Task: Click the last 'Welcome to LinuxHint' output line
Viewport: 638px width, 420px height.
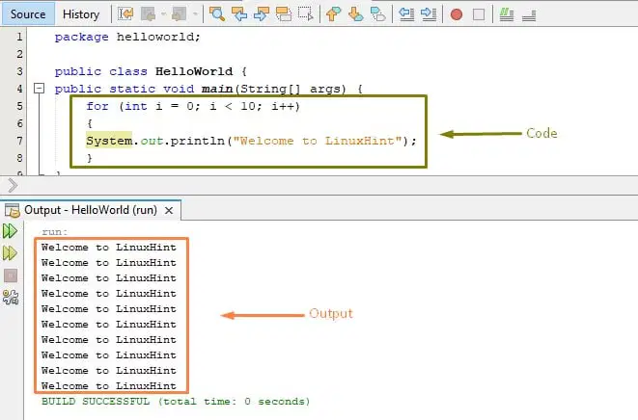Action: click(x=109, y=386)
